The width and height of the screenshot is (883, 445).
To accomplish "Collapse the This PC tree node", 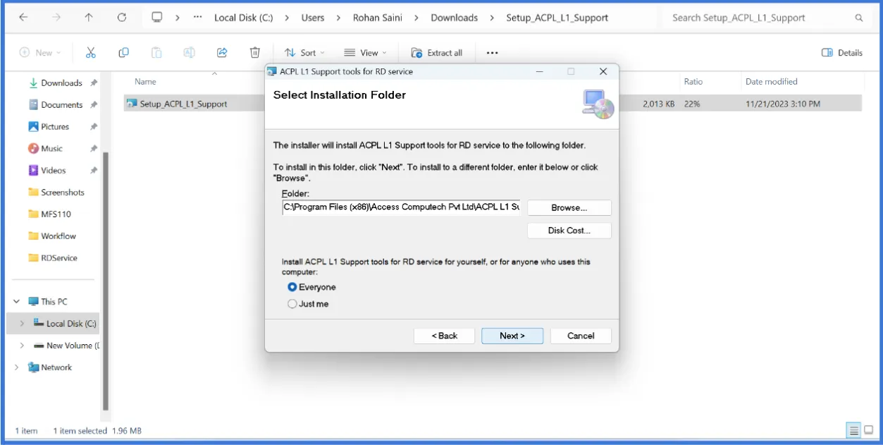I will (16, 302).
